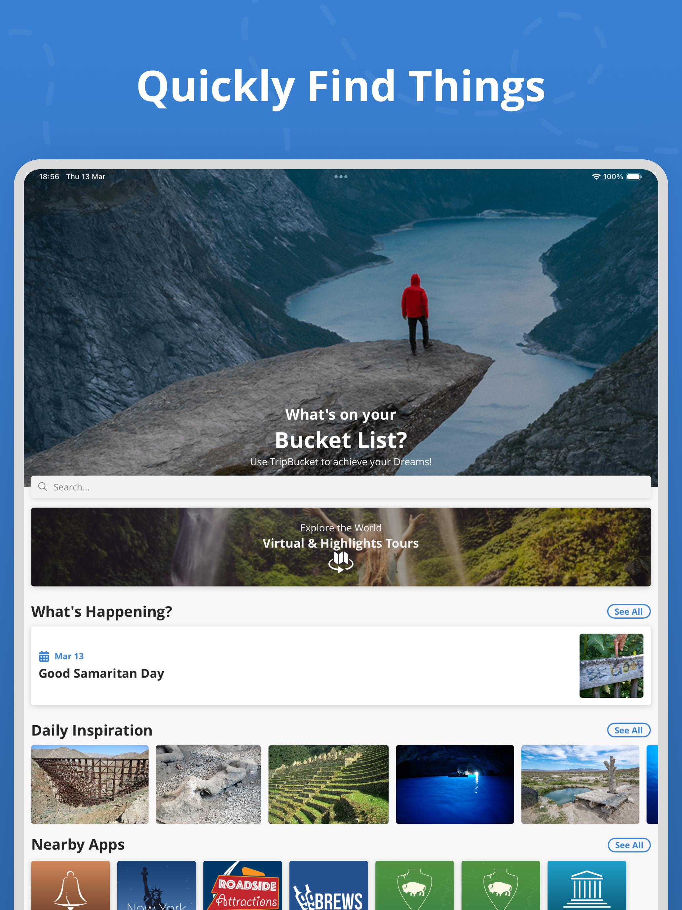Open the second bison park app
This screenshot has height=910, width=682.
501,885
